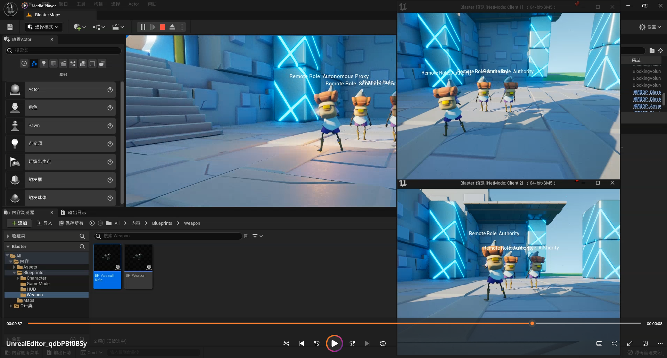
Task: Open the 选择模式 dropdown
Action: (x=43, y=27)
